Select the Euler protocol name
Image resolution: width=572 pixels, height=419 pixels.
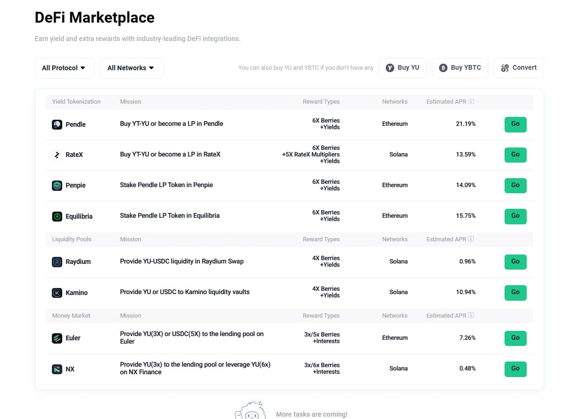(x=73, y=338)
